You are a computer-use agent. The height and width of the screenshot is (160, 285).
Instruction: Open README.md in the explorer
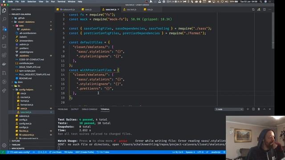click(25, 78)
